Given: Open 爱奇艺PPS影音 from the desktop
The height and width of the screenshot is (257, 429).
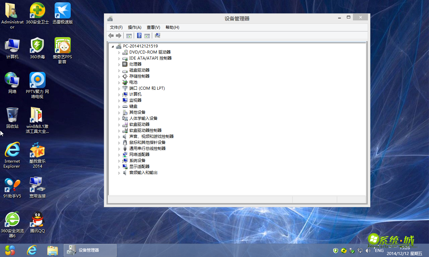Looking at the screenshot, I should [62, 45].
